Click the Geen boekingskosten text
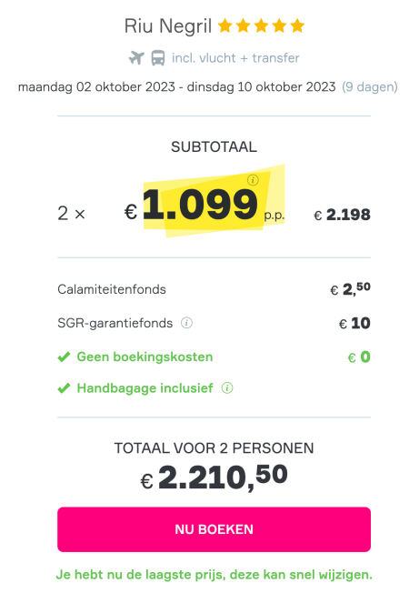409x593 pixels. (x=145, y=357)
